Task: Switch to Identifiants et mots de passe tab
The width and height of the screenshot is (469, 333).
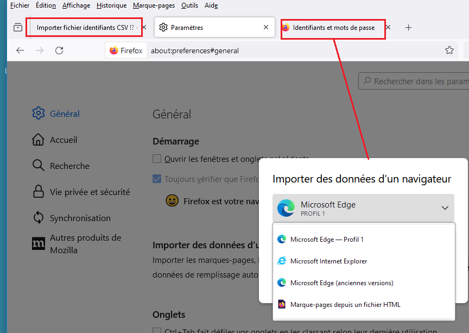Action: 333,28
